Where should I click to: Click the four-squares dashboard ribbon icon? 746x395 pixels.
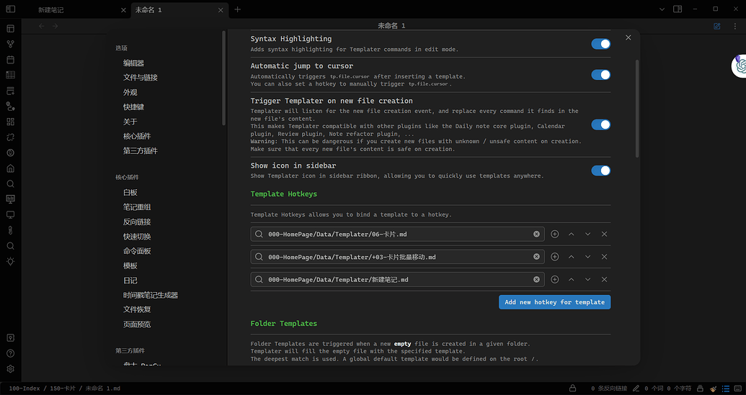tap(11, 122)
